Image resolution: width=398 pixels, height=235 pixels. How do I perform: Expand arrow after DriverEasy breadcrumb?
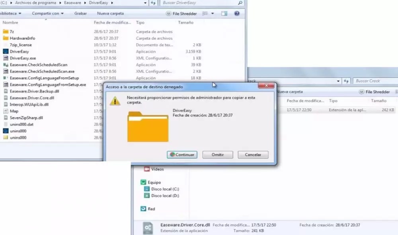coord(112,3)
